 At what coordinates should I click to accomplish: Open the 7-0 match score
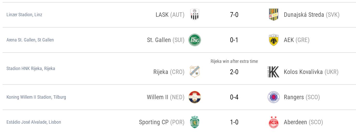coord(234,15)
